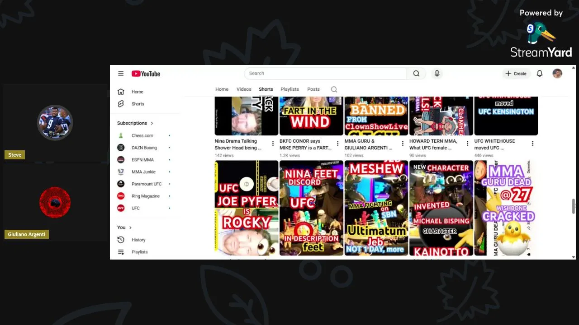Image resolution: width=579 pixels, height=325 pixels.
Task: Expand the Subscriptions section
Action: (x=135, y=123)
